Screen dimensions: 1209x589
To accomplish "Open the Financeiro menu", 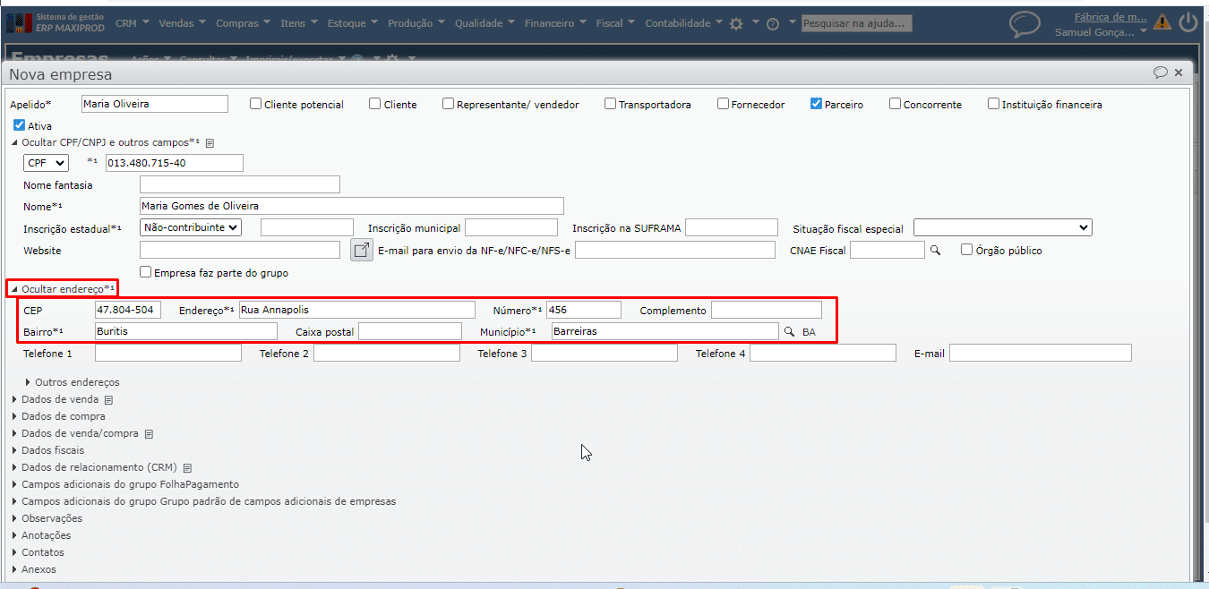I will (555, 23).
